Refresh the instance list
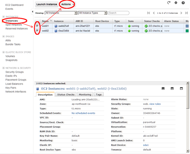The height and width of the screenshot is (154, 190). pyautogui.click(x=169, y=3)
